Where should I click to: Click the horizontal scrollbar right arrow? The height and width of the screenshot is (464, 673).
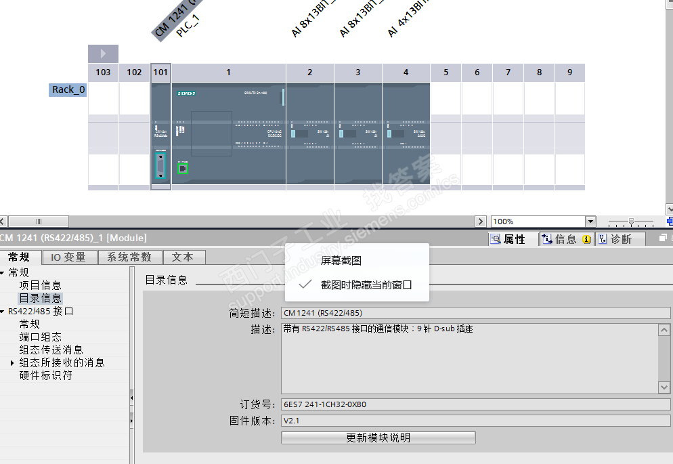click(x=481, y=222)
